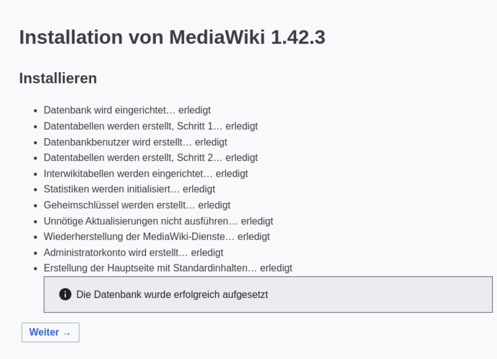Image resolution: width=497 pixels, height=359 pixels.
Task: Select "Statistiken werden initialisiert" in the list
Action: 129,189
